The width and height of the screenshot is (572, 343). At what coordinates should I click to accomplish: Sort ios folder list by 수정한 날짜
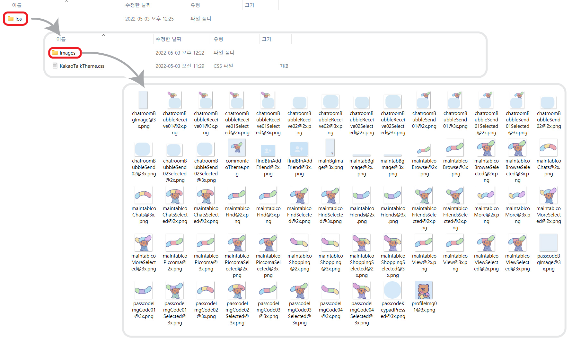(169, 39)
